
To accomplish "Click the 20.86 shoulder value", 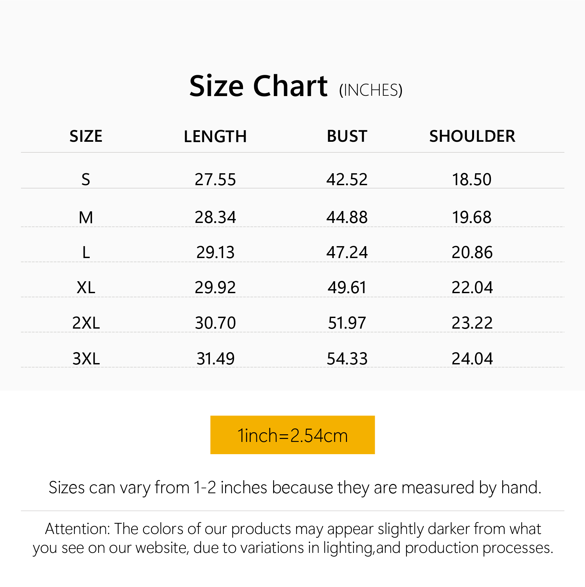I will 472,252.
